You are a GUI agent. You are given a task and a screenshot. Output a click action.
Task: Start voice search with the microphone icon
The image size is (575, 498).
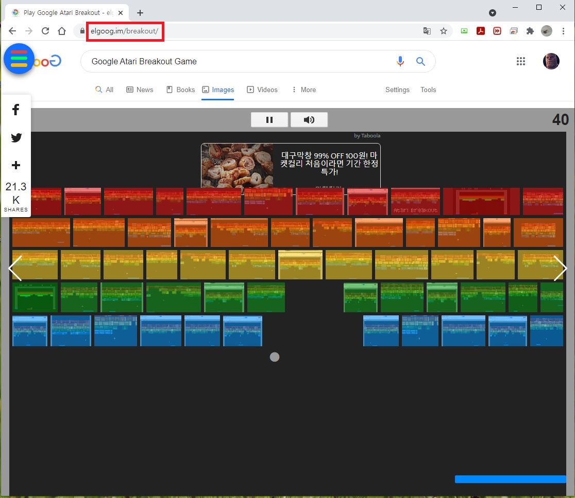pos(400,61)
